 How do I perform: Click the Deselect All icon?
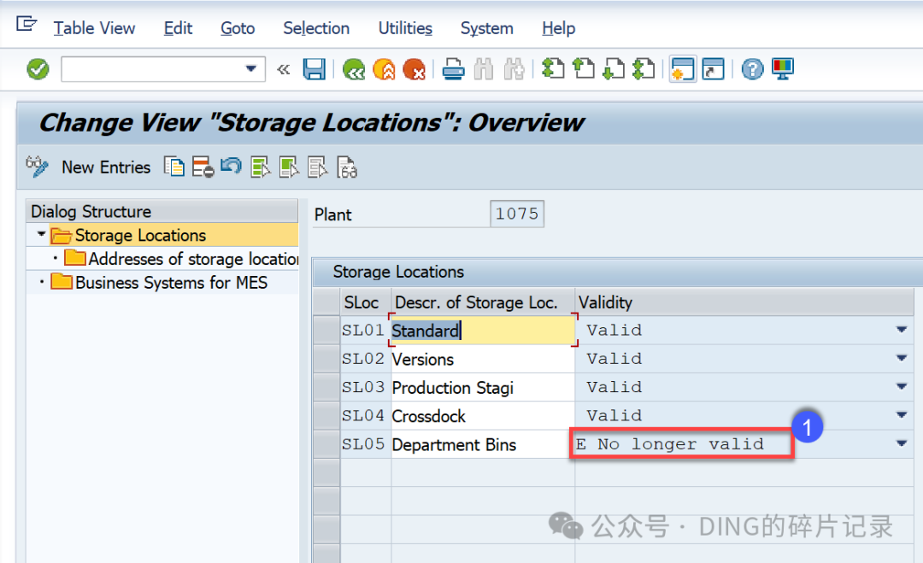[318, 167]
